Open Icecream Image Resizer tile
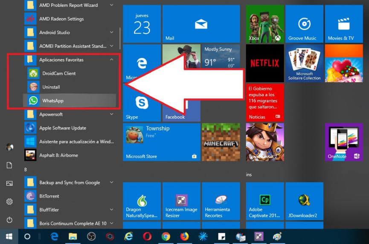The height and width of the screenshot is (244, 369). [x=181, y=201]
